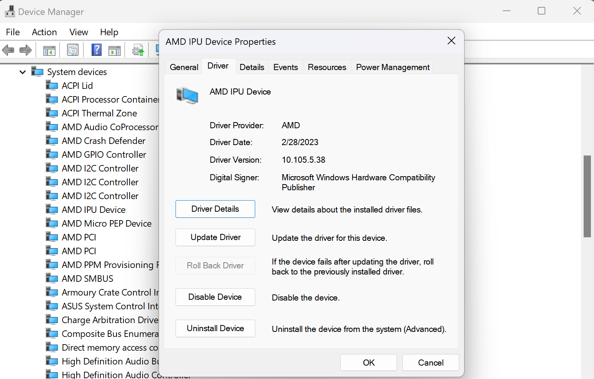Click the icon beside ACPI Lid
This screenshot has width=594, height=379.
click(52, 85)
